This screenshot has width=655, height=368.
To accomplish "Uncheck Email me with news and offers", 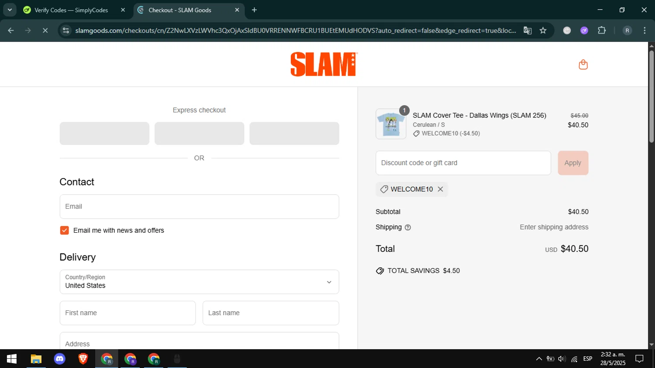I will tap(64, 230).
